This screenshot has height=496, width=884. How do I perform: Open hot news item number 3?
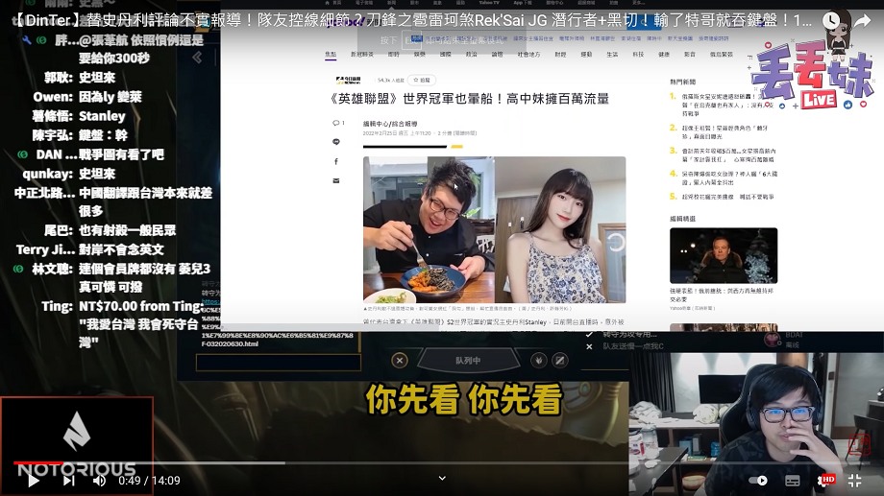723,154
